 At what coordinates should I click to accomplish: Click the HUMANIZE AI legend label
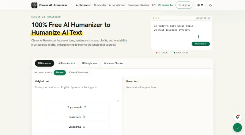tap(181, 53)
